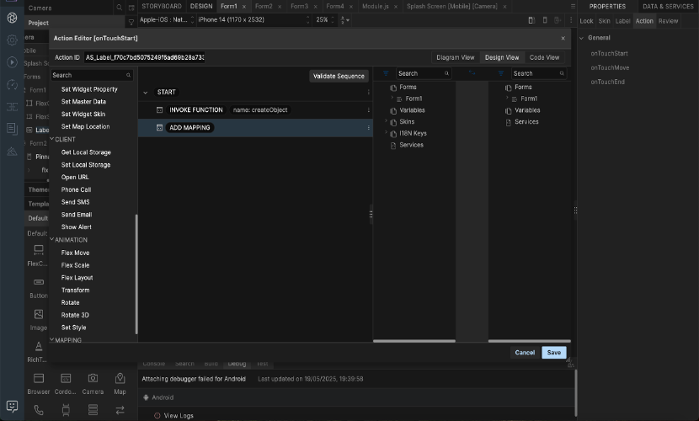Open the feedback smiley icon in sidebar
The image size is (699, 421).
coord(12,406)
